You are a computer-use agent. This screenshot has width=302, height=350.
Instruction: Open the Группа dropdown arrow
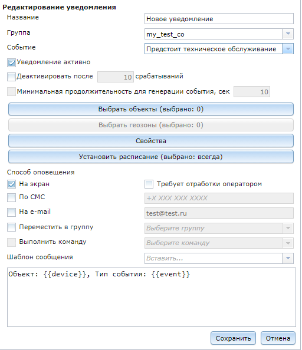pos(288,34)
